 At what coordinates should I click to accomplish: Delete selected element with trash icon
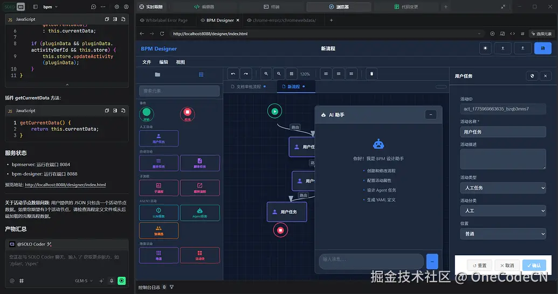[x=371, y=74]
